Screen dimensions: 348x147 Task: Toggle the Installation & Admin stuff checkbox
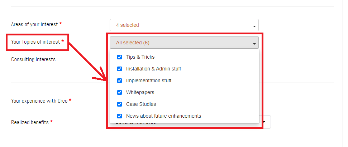(x=119, y=69)
